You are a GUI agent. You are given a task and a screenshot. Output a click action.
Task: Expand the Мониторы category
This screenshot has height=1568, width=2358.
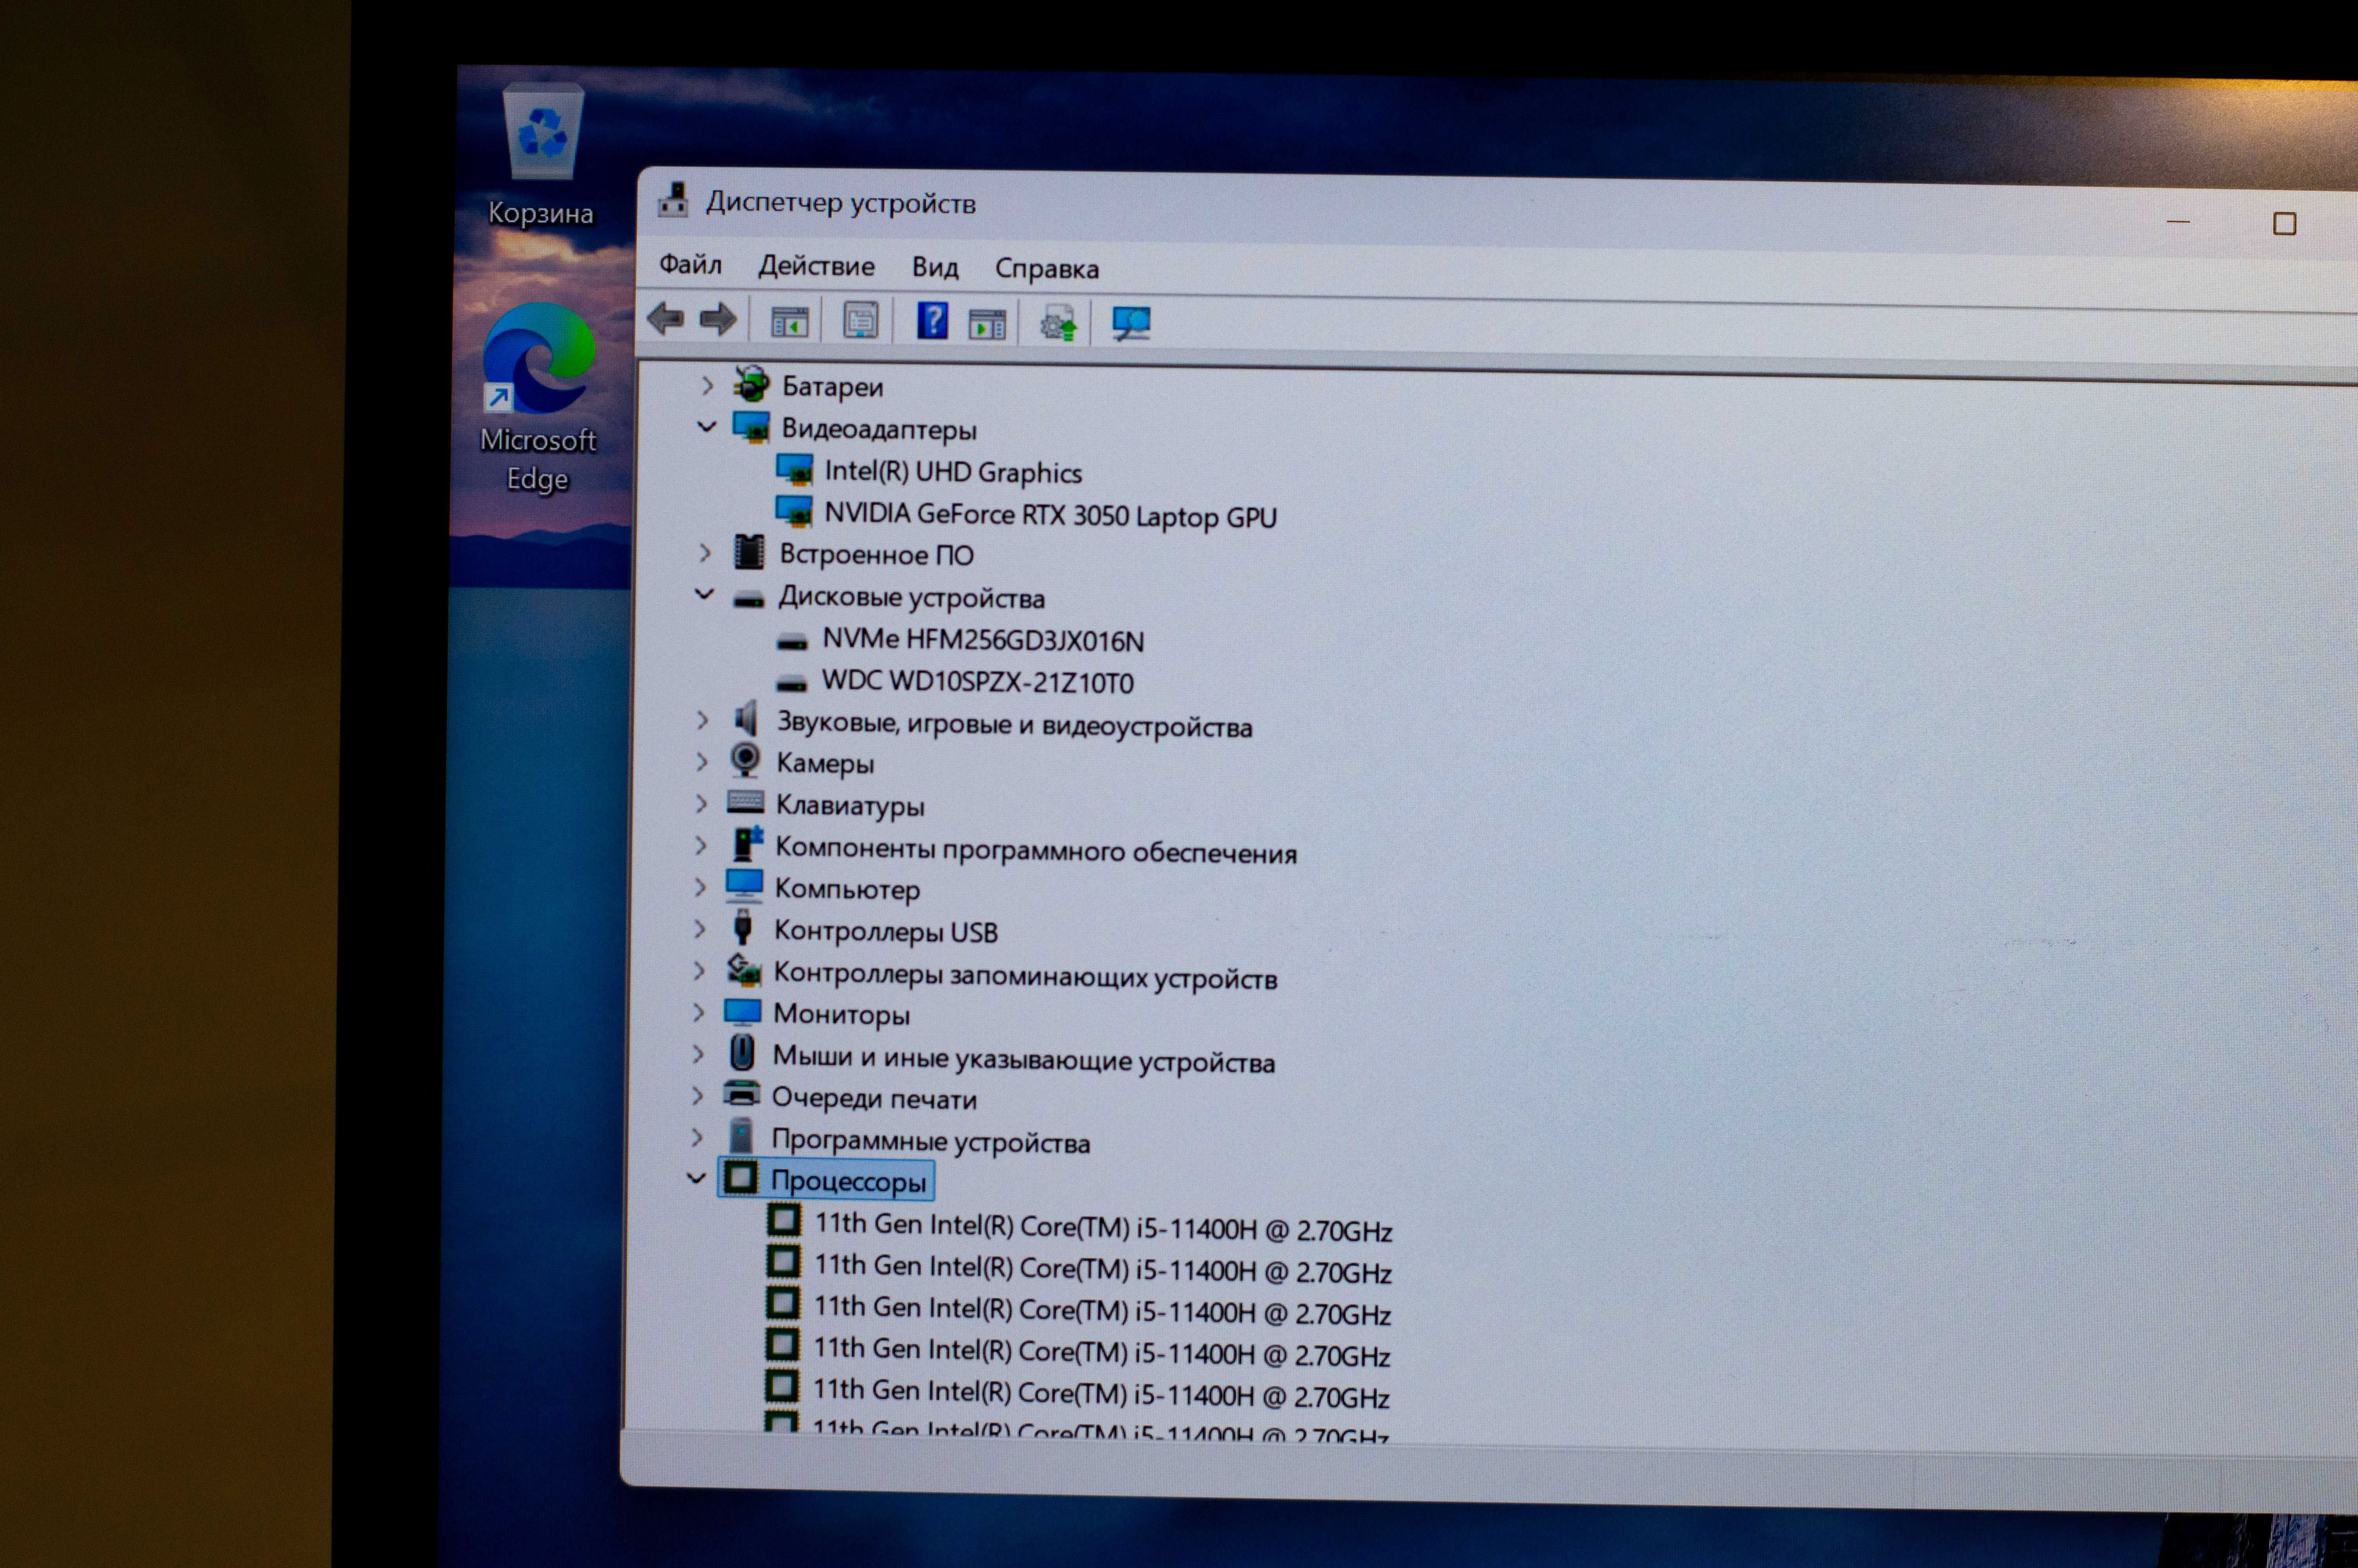coord(699,1012)
